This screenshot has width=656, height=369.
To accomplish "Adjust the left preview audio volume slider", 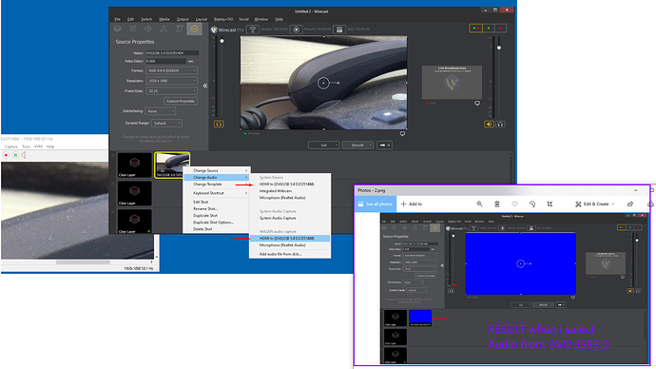I will tap(222, 41).
